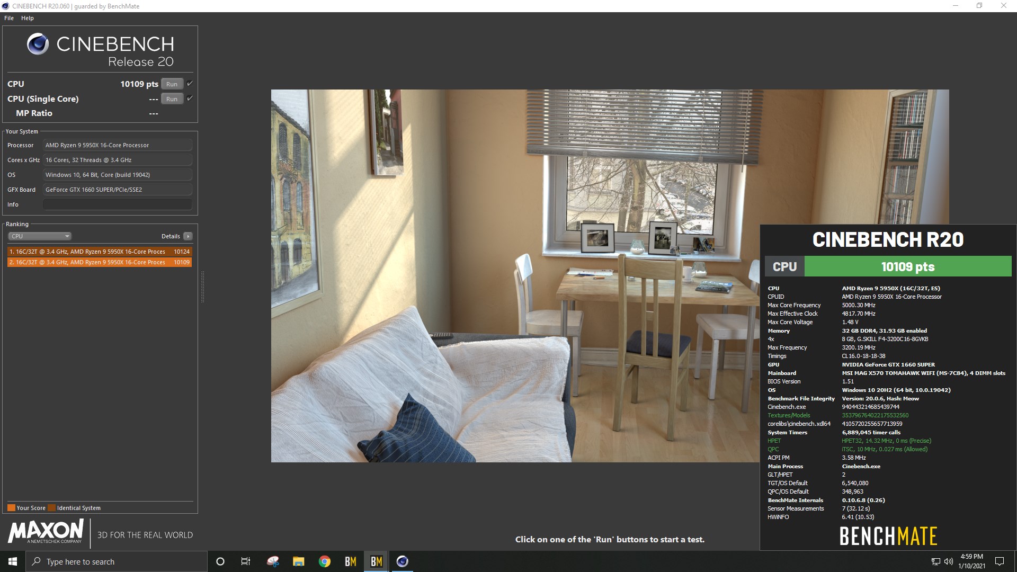Select ranking entry scoring 10124
1017x572 pixels.
[100, 252]
